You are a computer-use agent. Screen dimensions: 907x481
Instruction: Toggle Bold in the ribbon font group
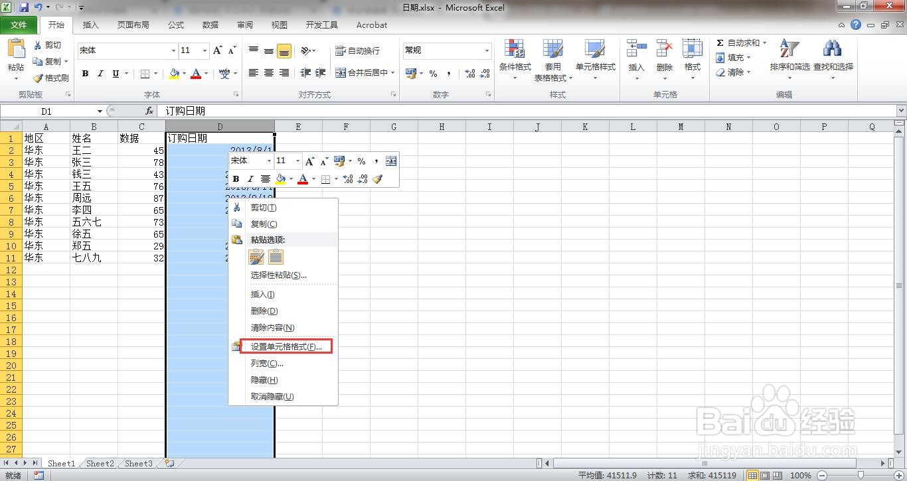[x=85, y=74]
